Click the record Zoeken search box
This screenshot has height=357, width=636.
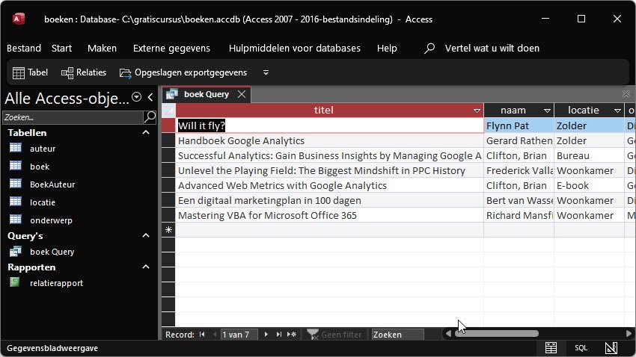tap(397, 335)
